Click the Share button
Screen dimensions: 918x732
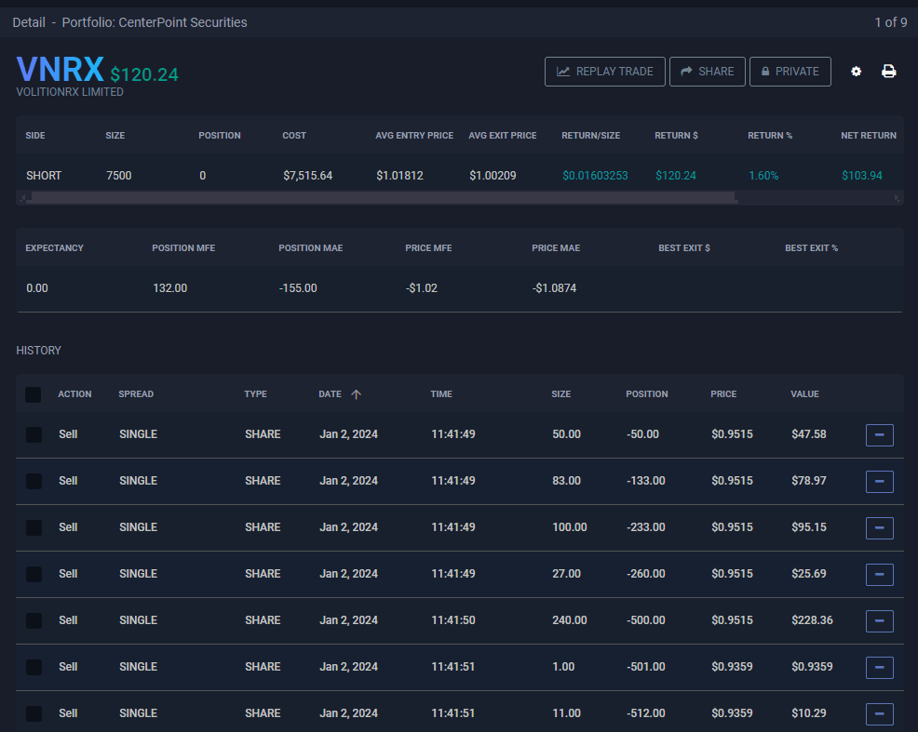pyautogui.click(x=707, y=72)
